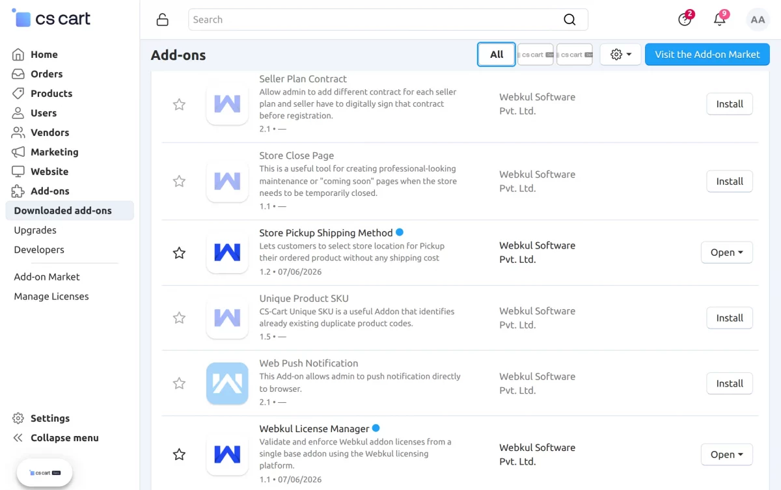Click the CS-Cart logo at top left
Image resolution: width=781 pixels, height=490 pixels.
click(51, 19)
